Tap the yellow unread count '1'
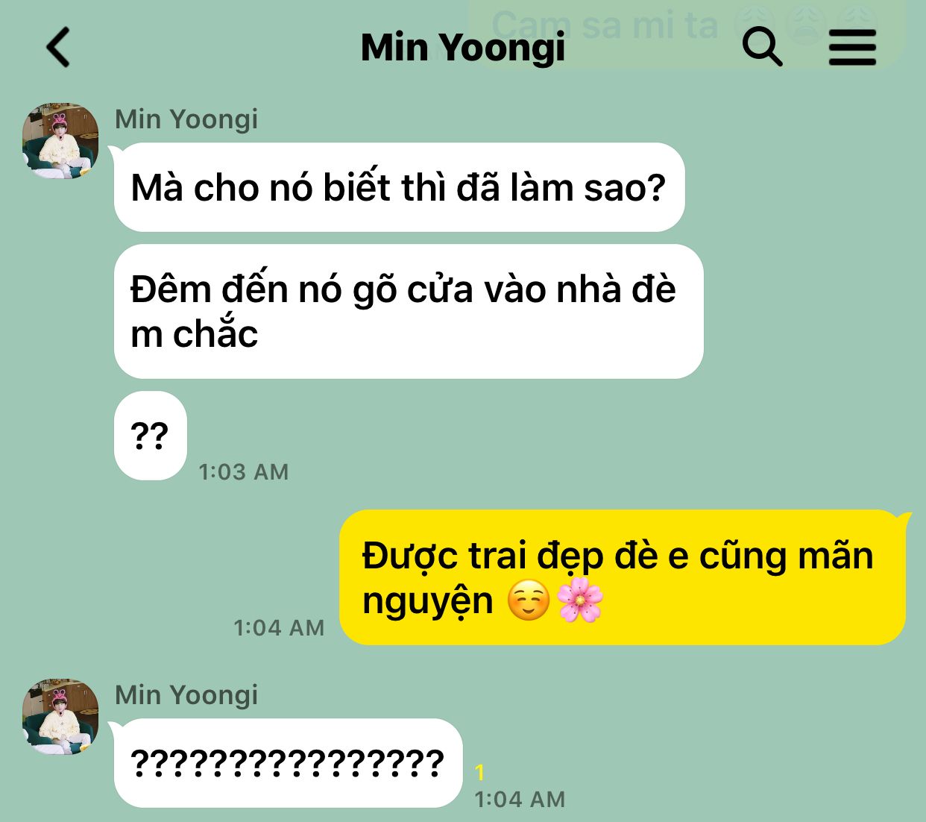926x822 pixels. 480,773
